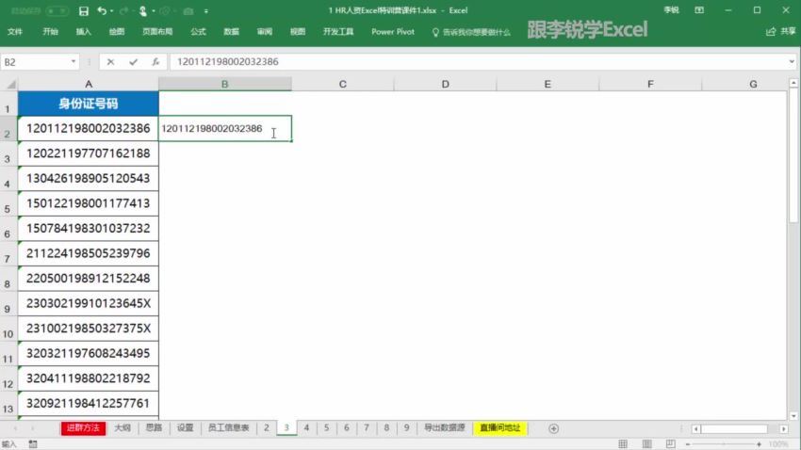801x450 pixels.
Task: Click the New Sheet plus icon
Action: click(x=554, y=428)
